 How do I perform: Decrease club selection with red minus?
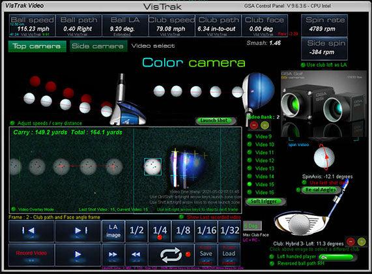point(351,241)
